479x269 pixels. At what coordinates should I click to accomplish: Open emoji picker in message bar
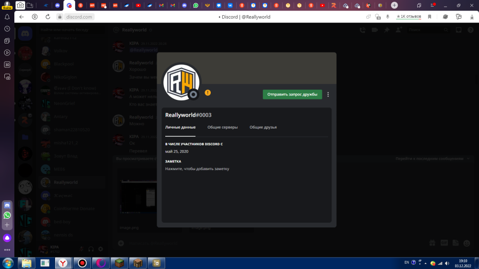[x=467, y=243]
